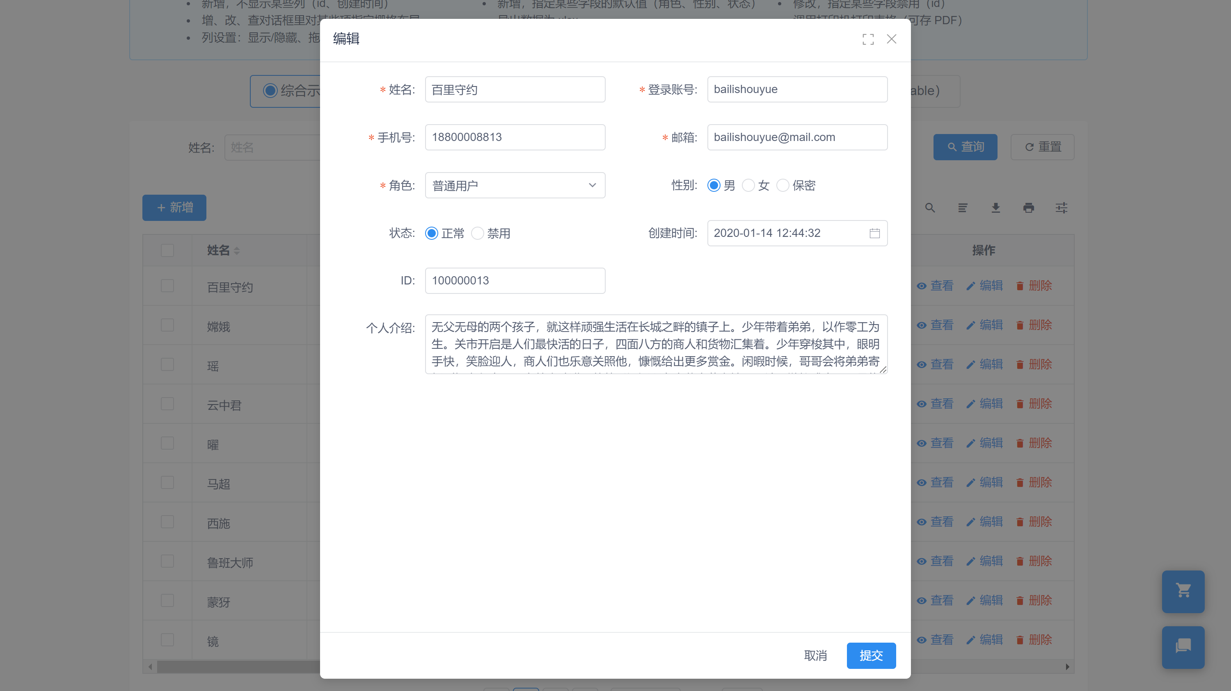View the 镜 row
The width and height of the screenshot is (1231, 691).
click(x=935, y=639)
